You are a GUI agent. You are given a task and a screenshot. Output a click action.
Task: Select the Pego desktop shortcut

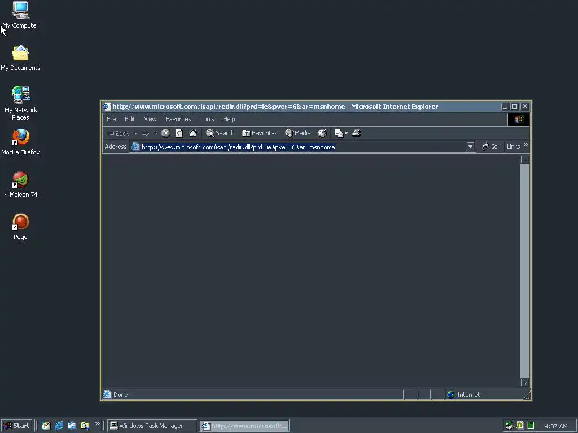[20, 227]
